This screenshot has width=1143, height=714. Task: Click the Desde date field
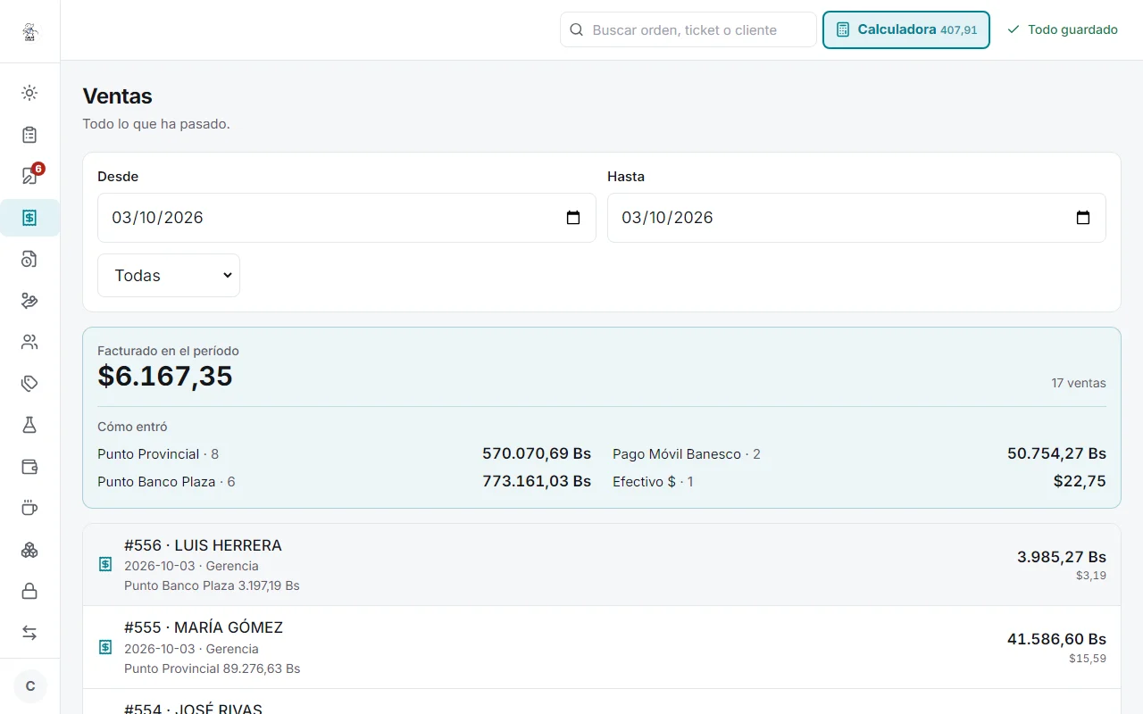pyautogui.click(x=346, y=218)
